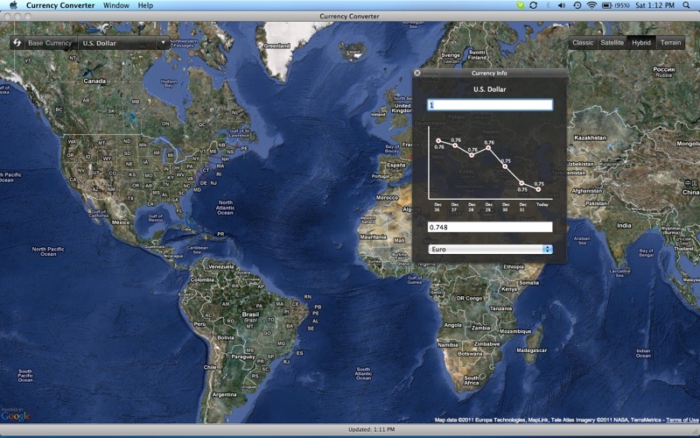Click the Google logo on map

[16, 416]
